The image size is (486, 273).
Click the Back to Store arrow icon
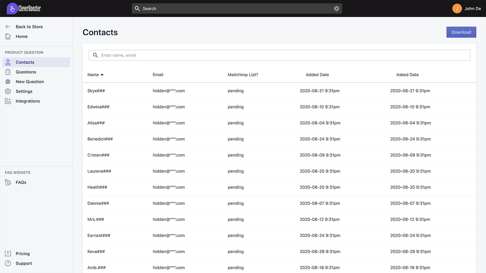click(x=8, y=27)
